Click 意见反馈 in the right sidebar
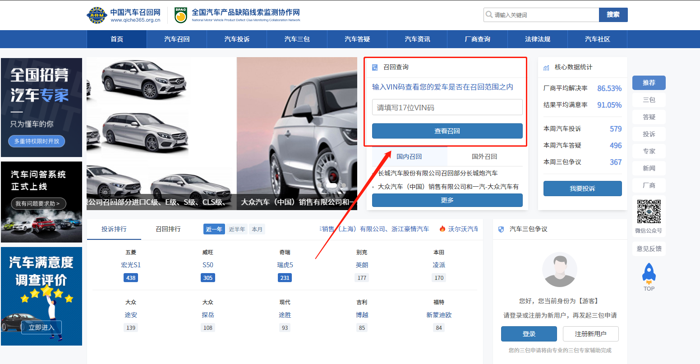700x364 pixels. (649, 249)
